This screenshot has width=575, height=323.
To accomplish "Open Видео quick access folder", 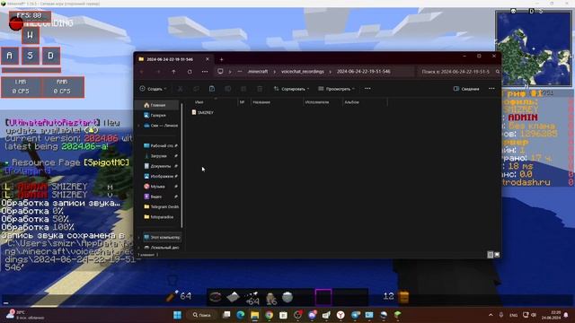I will [161, 196].
